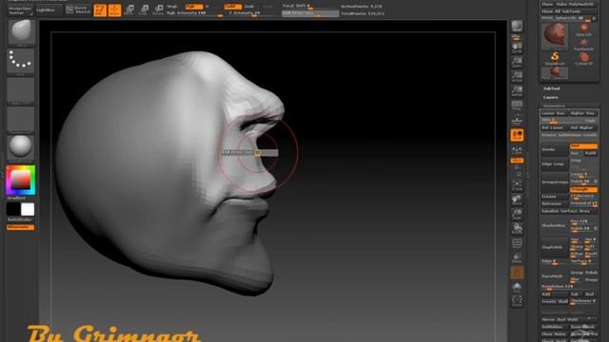Collapse the Geometry section header
Screen dimensions: 609x342
[x=554, y=105]
